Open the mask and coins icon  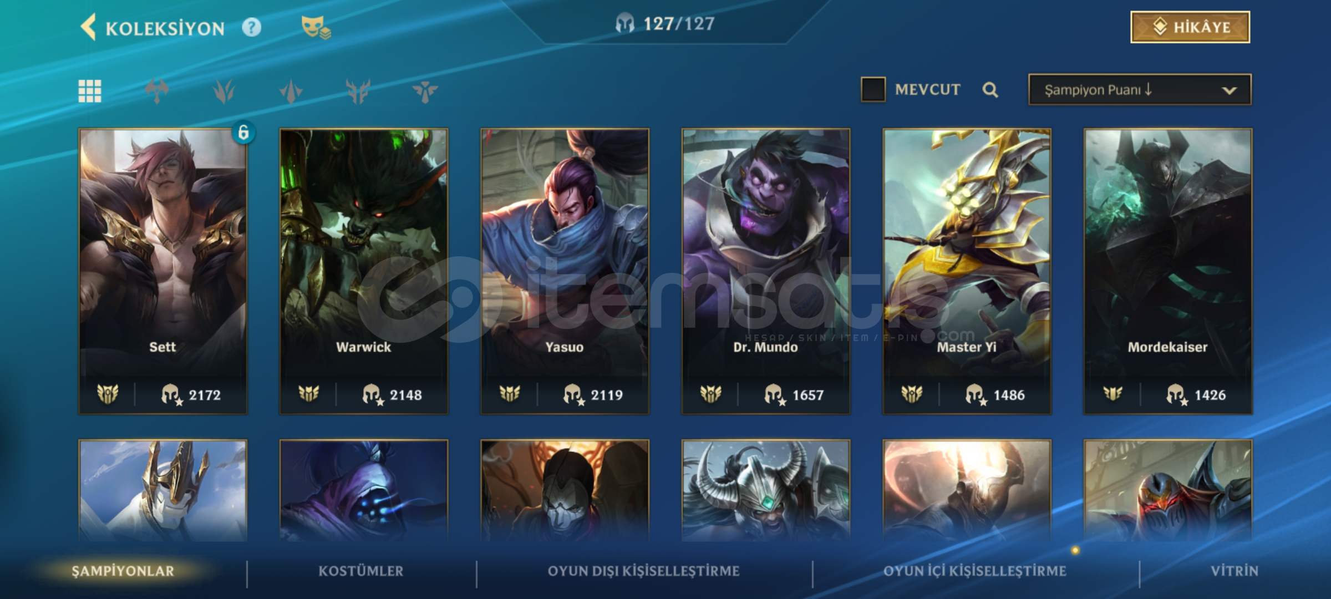click(316, 27)
